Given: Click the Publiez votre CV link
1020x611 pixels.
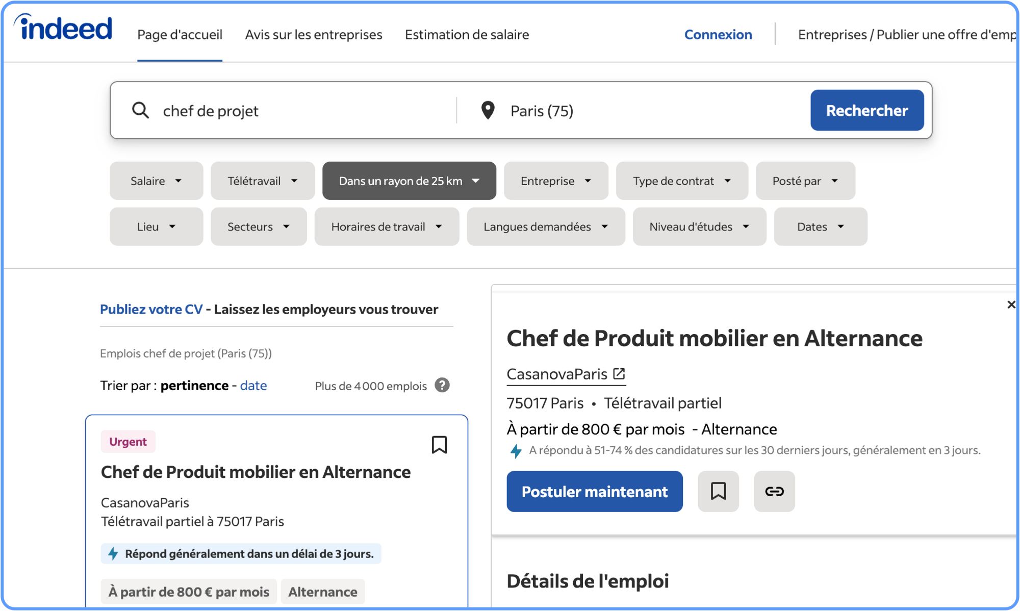Looking at the screenshot, I should 151,309.
